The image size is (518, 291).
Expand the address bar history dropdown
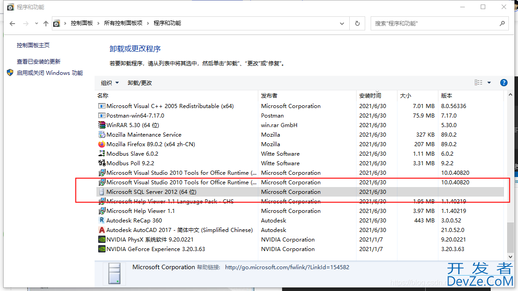[342, 24]
